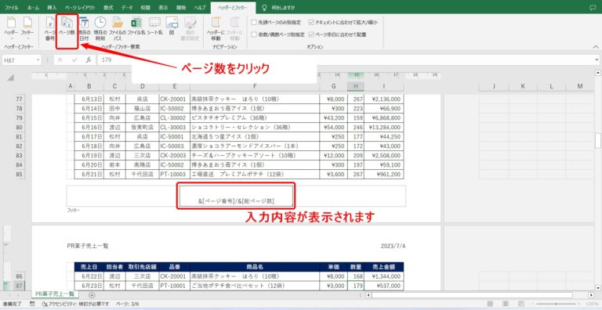This screenshot has height=310, width=602.
Task: Insert 図 (Picture) into footer
Action: click(172, 25)
